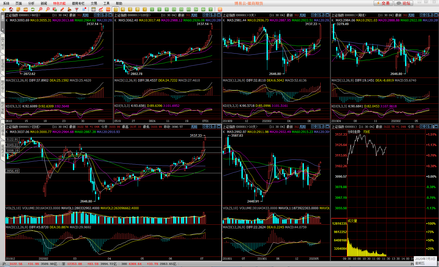Open the 论坛 forum button
This screenshot has width=439, height=267.
[403, 3]
